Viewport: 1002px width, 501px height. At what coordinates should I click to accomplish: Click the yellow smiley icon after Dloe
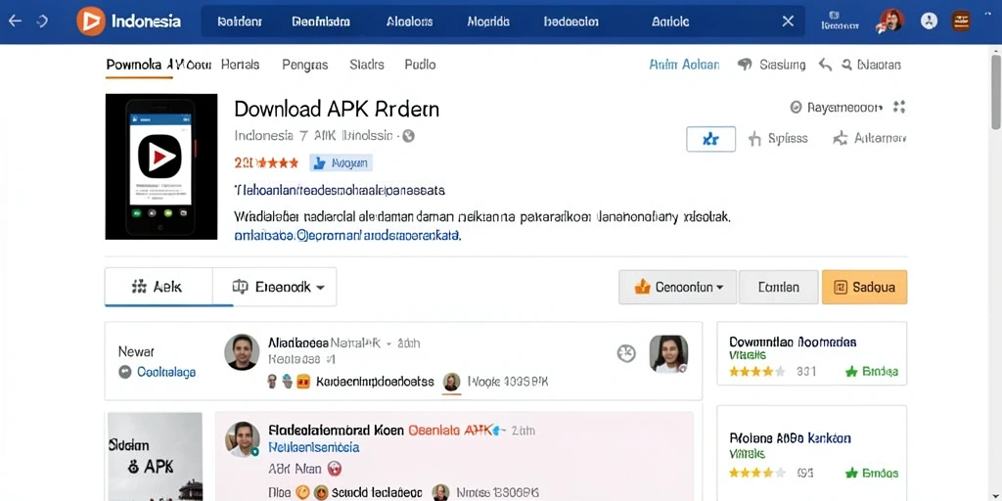click(303, 492)
